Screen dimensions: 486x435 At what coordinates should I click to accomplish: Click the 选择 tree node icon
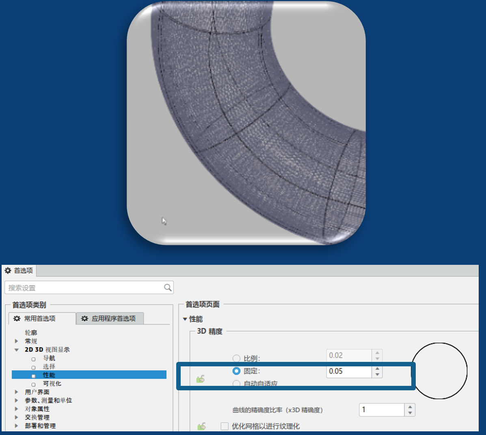[x=34, y=367]
